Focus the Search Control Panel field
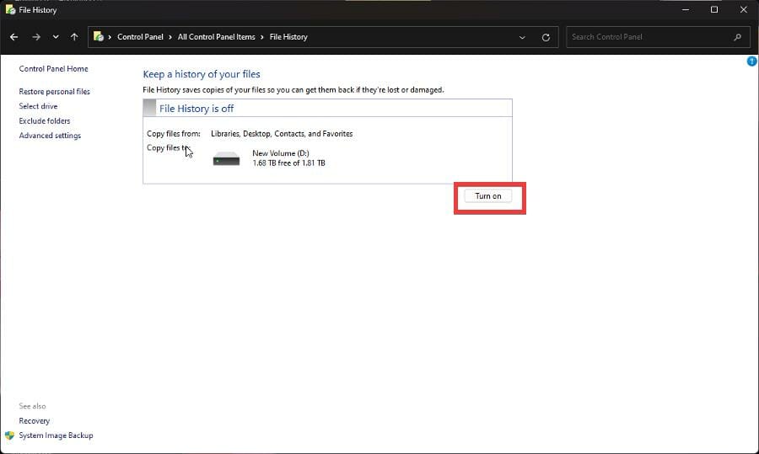Viewport: 759px width, 454px height. tap(658, 37)
